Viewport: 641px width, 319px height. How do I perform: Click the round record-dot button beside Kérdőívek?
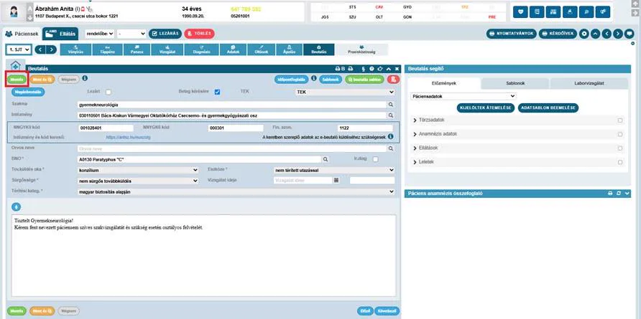584,34
